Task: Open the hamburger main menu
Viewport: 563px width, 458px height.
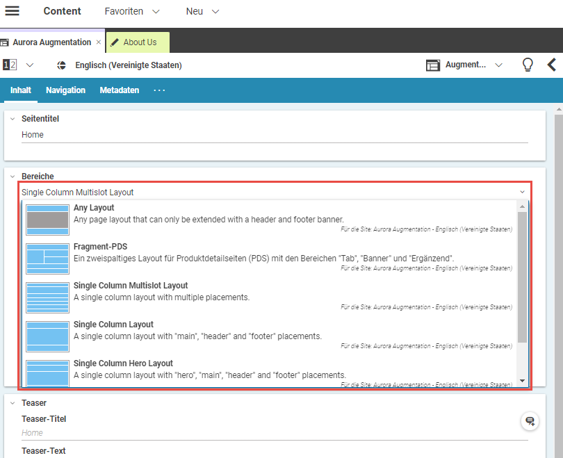Action: coord(13,11)
